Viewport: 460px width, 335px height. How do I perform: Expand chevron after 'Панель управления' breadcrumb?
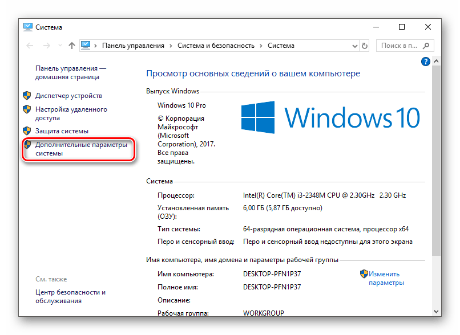pyautogui.click(x=171, y=46)
